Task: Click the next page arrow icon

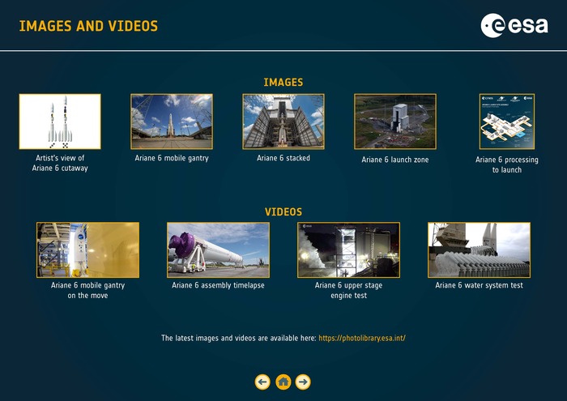Action: coord(303,382)
